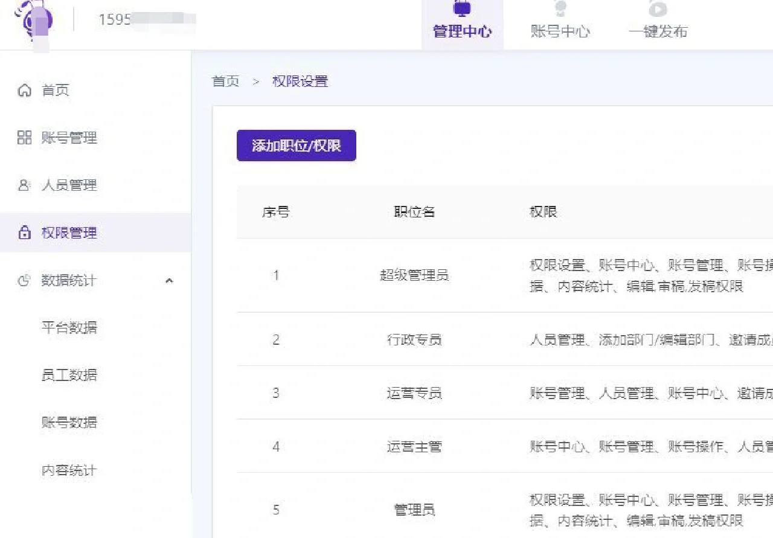The width and height of the screenshot is (773, 538).
Task: Select the 一键发布 publish icon
Action: (x=658, y=8)
